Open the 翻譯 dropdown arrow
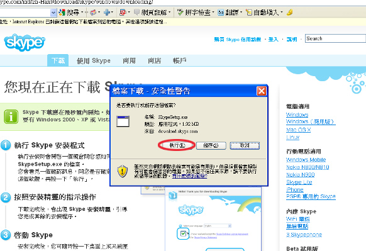 (241, 12)
